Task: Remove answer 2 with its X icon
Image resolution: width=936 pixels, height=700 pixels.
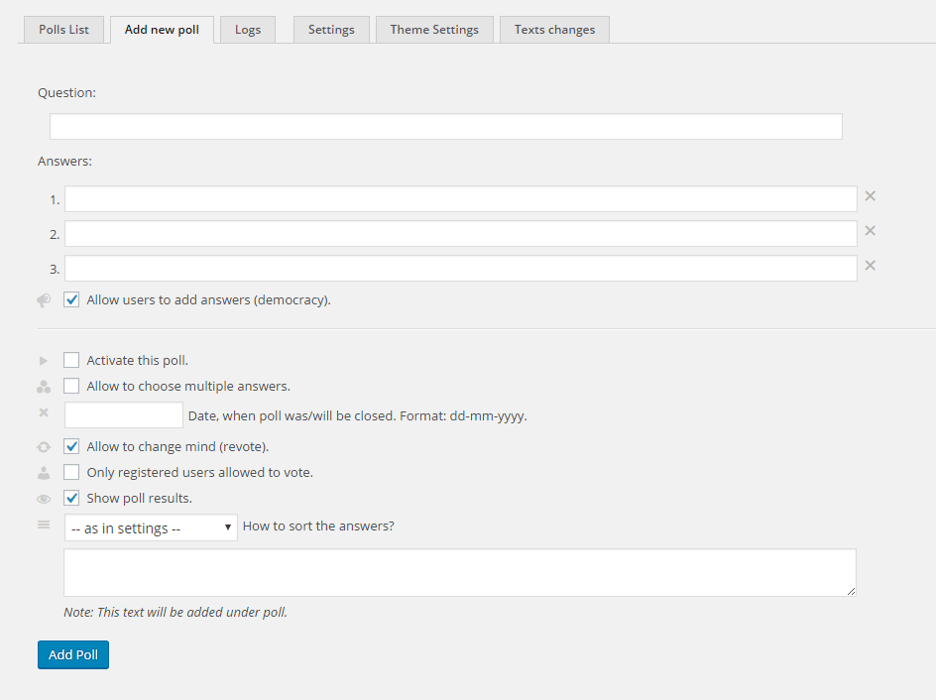Action: click(x=870, y=230)
